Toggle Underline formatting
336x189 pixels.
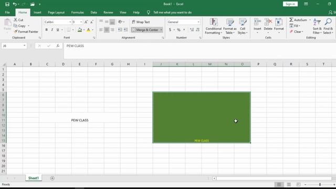click(x=58, y=30)
